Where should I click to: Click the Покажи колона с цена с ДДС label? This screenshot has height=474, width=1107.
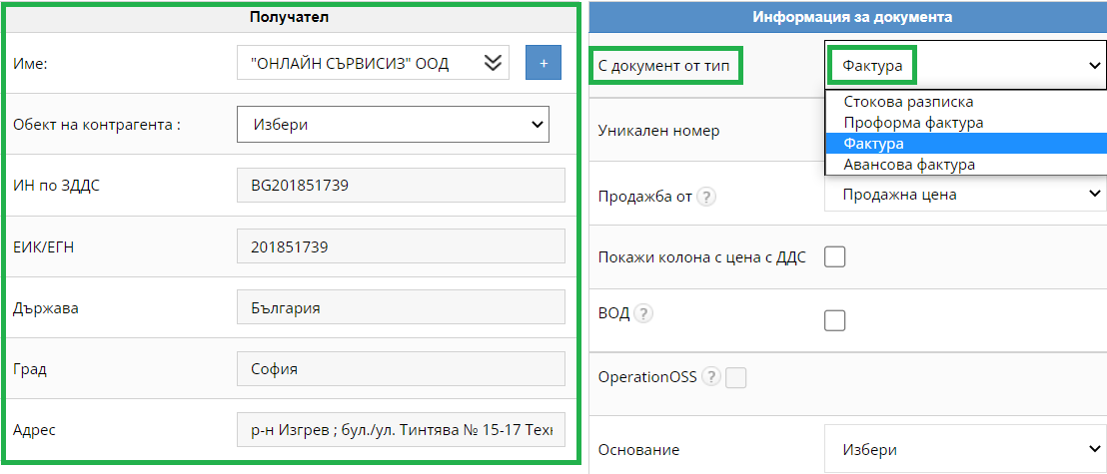(702, 256)
